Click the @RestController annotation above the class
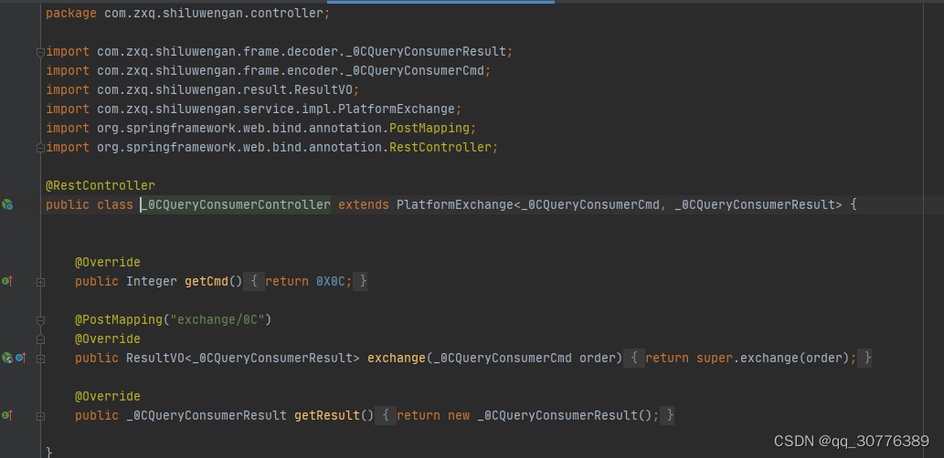 (x=101, y=186)
